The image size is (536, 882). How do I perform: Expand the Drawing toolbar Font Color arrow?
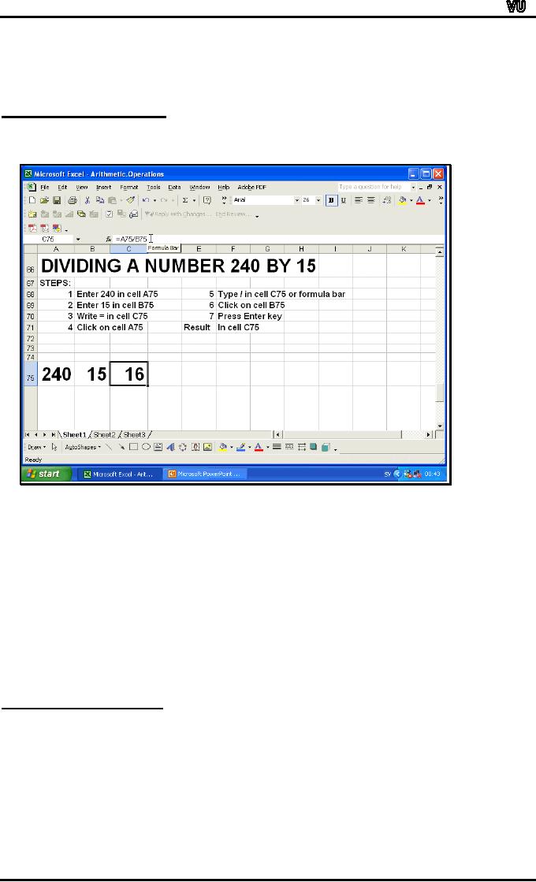point(268,447)
